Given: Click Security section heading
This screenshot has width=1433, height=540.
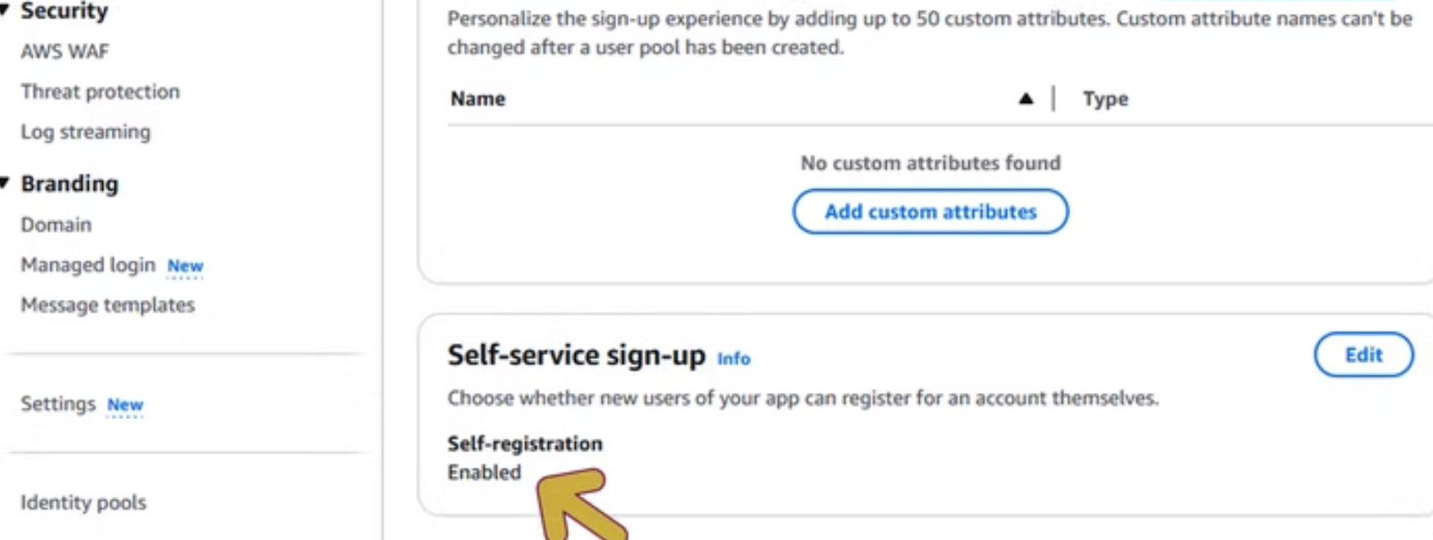Looking at the screenshot, I should [64, 11].
